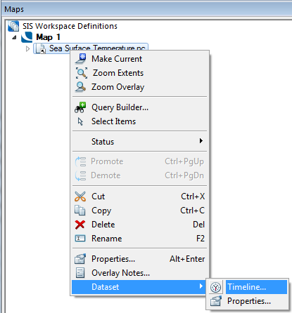Viewport: 292px width, 313px height.
Task: Click the Make Current icon
Action: coord(81,59)
